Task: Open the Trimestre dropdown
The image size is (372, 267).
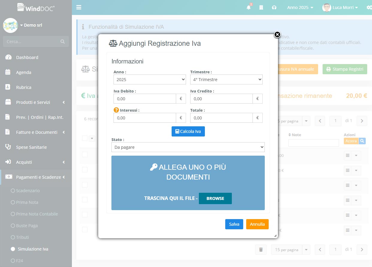Action: click(x=226, y=80)
